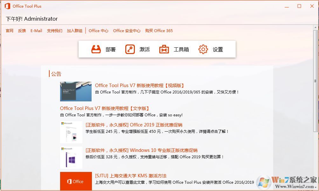Click 购买 Office 365 in the top bar

coord(159,31)
